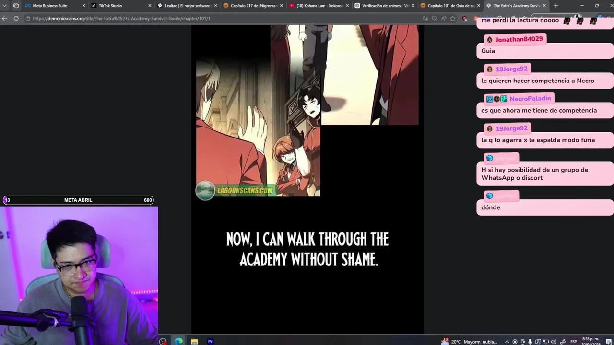Close the Extra's Academy Survival tab

544,6
